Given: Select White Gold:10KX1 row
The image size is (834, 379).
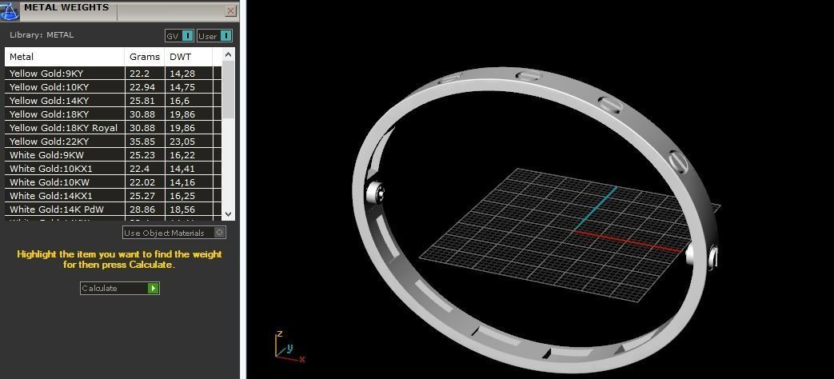Looking at the screenshot, I should point(114,169).
